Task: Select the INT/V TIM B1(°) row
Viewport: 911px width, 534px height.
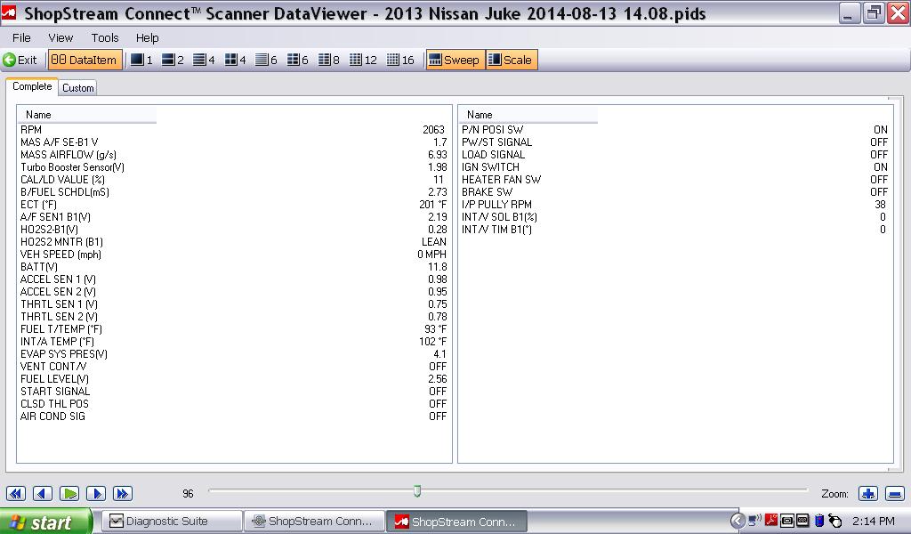Action: [x=675, y=230]
